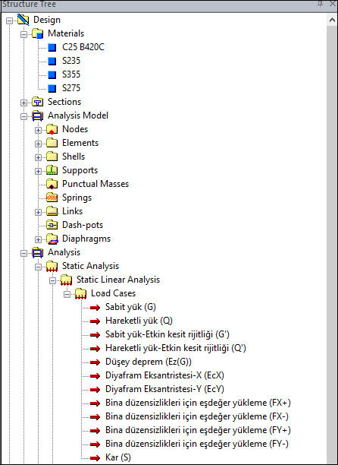338x465 pixels.
Task: Select Sabit yük-Etkin kesit rijitliği (G') load case
Action: click(167, 334)
